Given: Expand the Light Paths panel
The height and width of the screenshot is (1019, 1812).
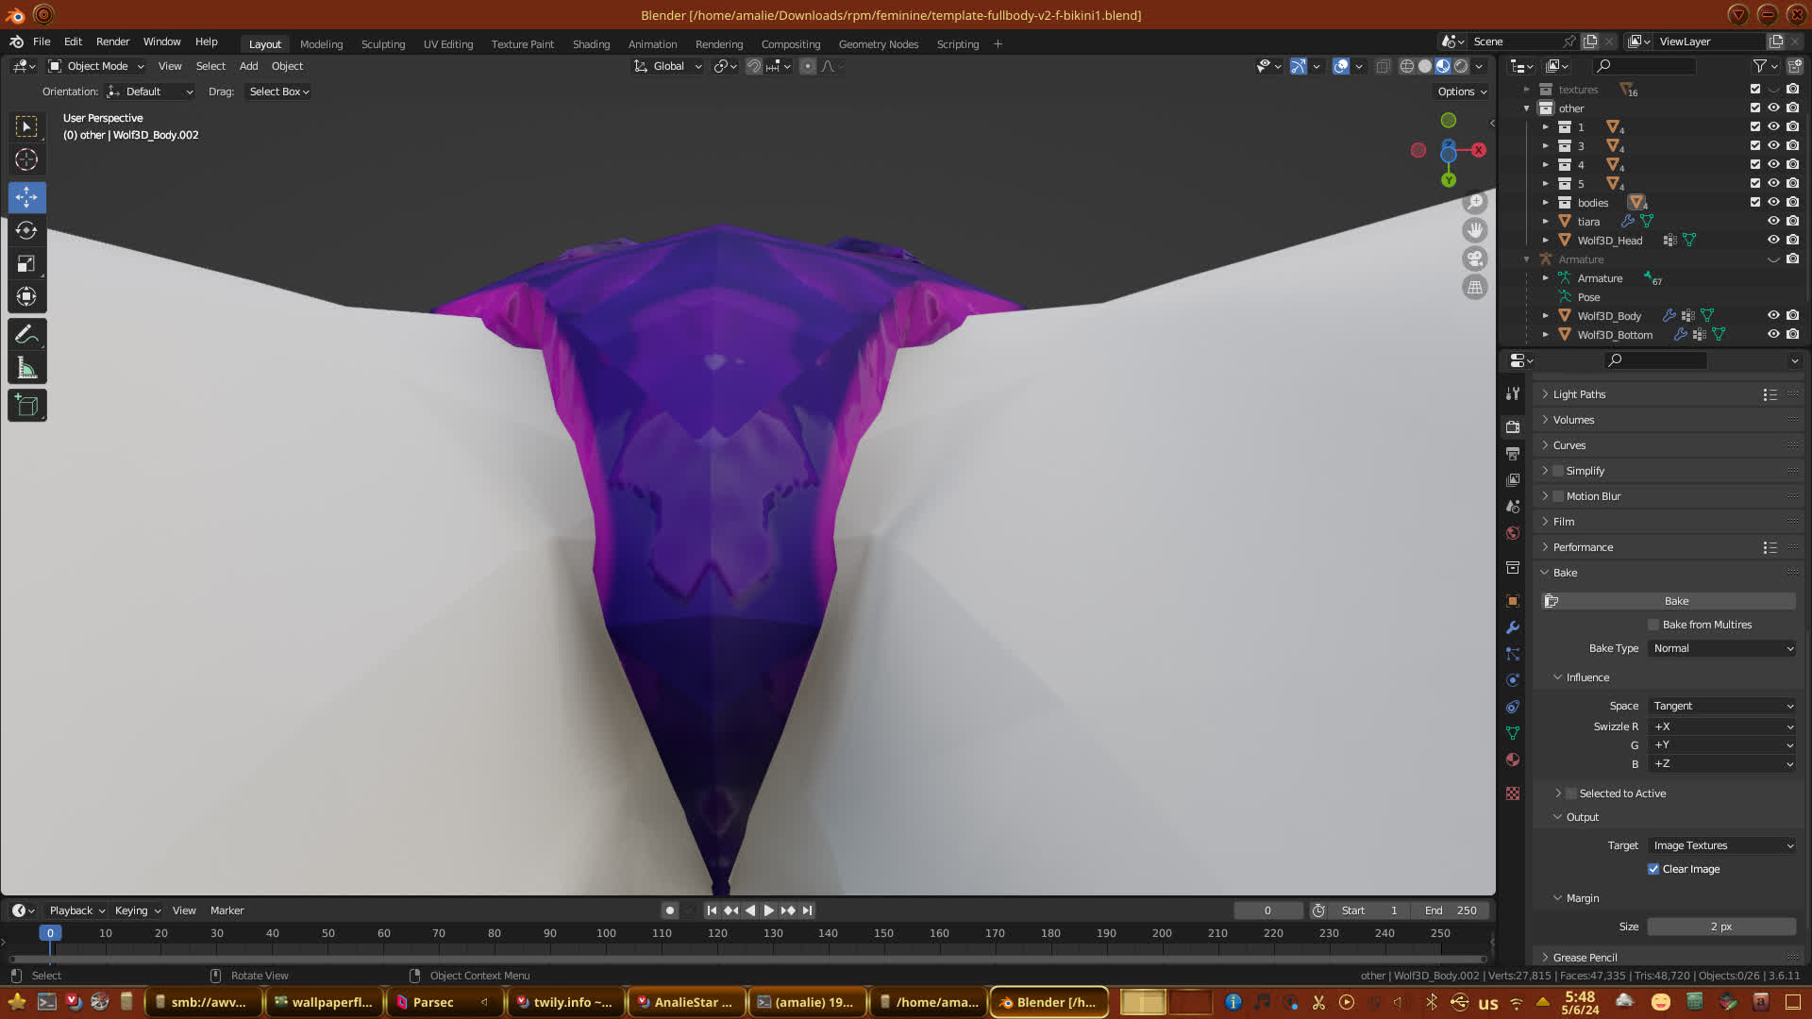Looking at the screenshot, I should (1579, 394).
